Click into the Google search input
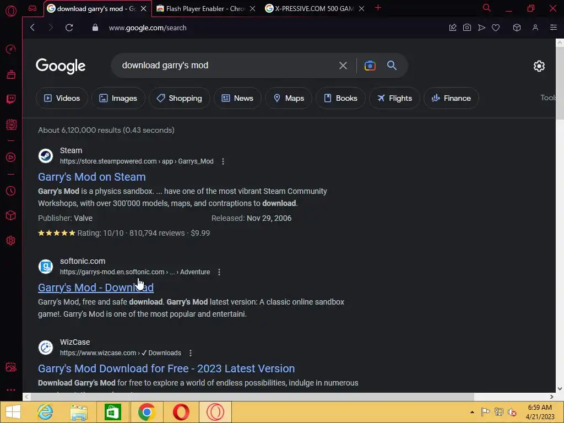Screen dimensions: 564x423 pos(226,66)
